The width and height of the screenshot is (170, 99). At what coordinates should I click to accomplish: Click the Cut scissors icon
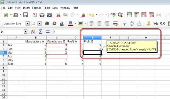58,15
